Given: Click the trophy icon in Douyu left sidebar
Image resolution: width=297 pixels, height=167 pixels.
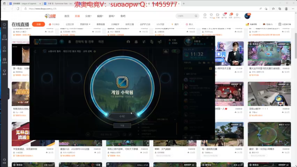Looking at the screenshot, I should pyautogui.click(x=4, y=72).
